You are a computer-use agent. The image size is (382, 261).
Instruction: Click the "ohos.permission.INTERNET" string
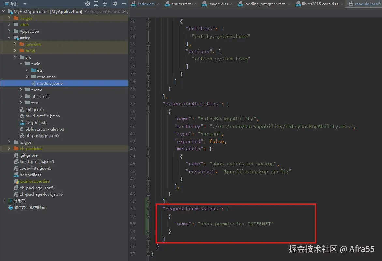pos(236,224)
